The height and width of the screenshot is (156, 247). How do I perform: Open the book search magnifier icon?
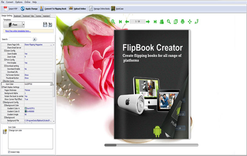tap(169, 21)
